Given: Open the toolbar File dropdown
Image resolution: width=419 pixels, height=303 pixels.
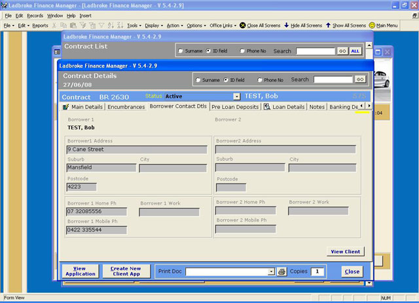Looking at the screenshot, I should pyautogui.click(x=9, y=26).
